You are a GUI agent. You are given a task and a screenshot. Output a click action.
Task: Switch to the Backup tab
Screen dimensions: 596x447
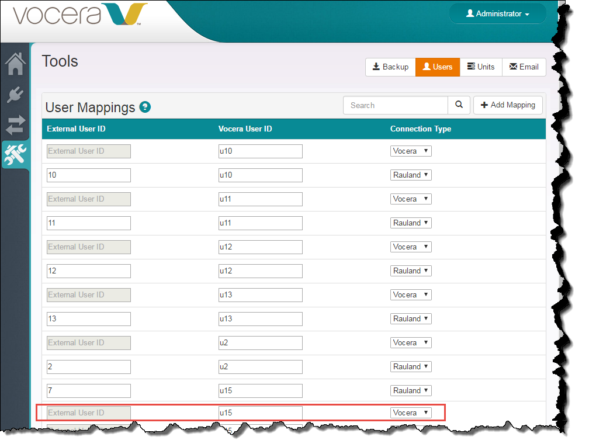[x=390, y=67]
